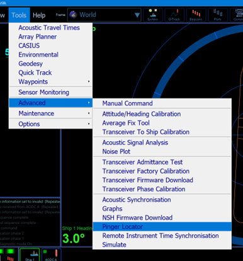Run Transceiver Admittance Test
Image resolution: width=243 pixels, height=261 pixels.
(162, 162)
